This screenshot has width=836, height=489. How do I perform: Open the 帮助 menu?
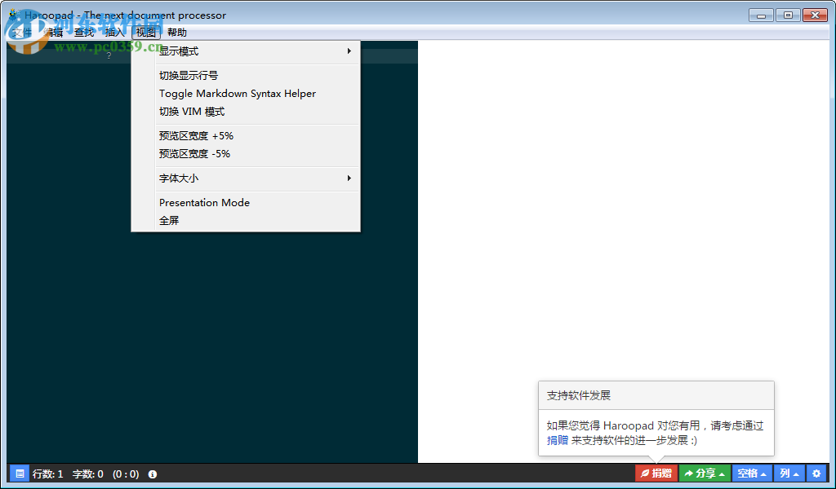(176, 32)
